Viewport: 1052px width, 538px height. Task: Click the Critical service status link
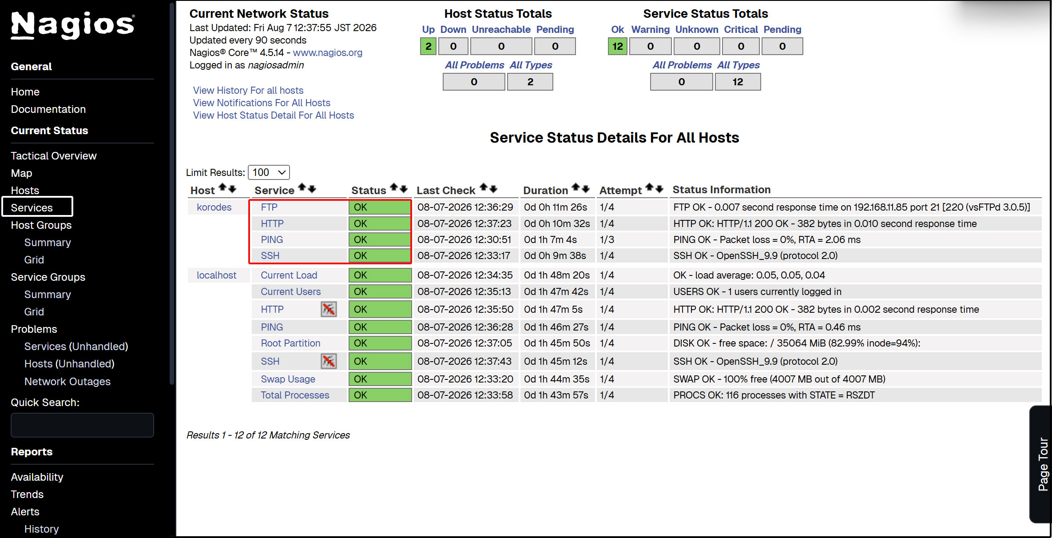741,29
